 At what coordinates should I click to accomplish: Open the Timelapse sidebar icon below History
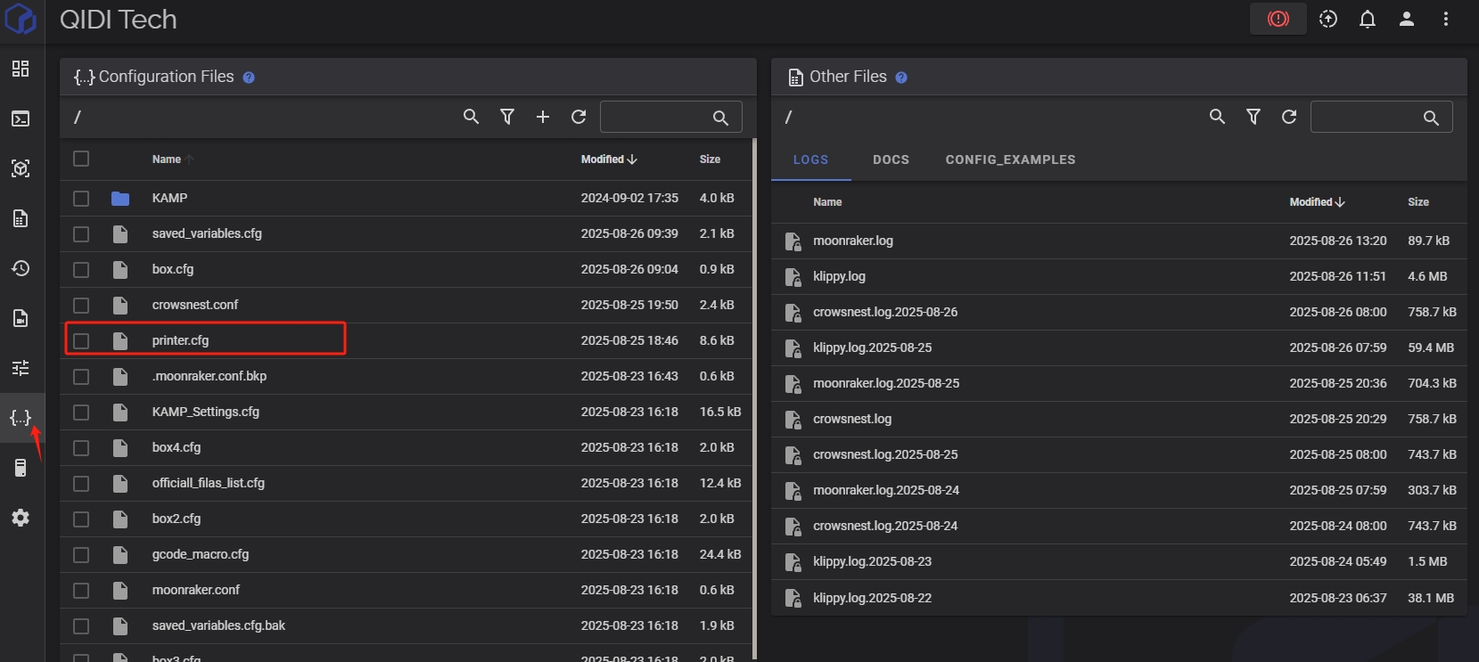(x=21, y=318)
